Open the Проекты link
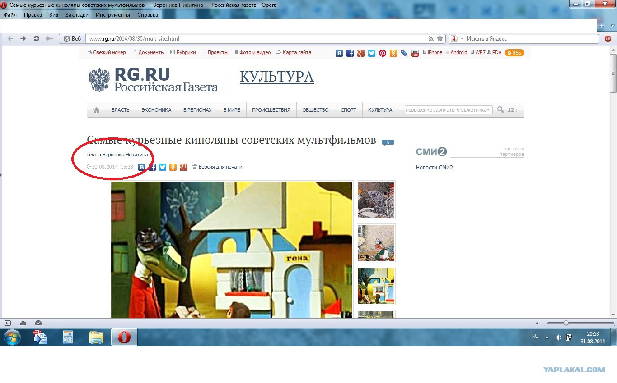 pyautogui.click(x=218, y=53)
